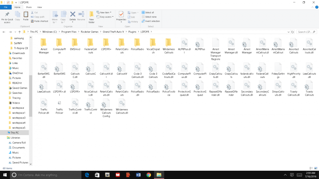Viewport: 319px width, 179px height.
Task: Click Select none in the ribbon
Action: tap(149, 17)
